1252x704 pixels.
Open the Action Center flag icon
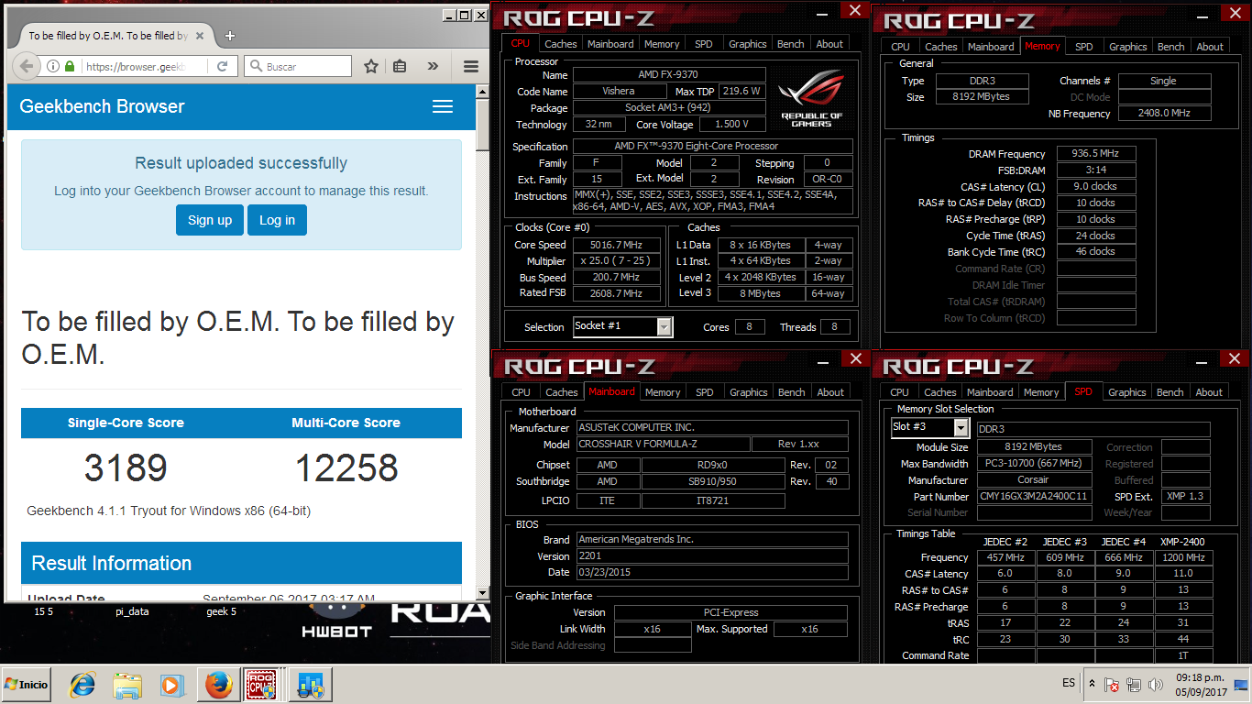[1112, 685]
